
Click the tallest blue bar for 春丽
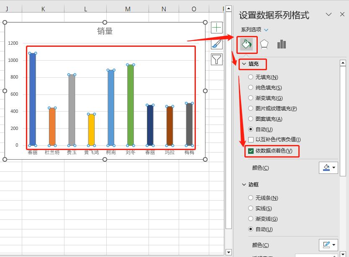[33, 99]
